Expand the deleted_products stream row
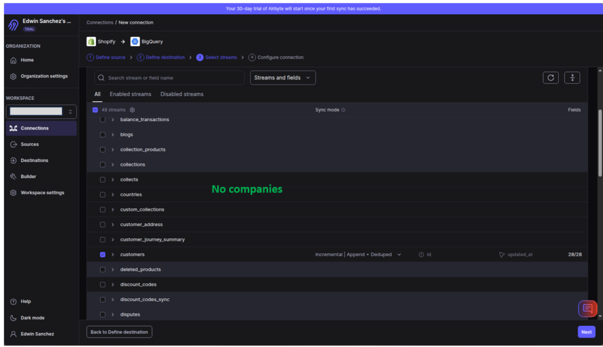Screen dimensions: 603x347 click(112, 269)
